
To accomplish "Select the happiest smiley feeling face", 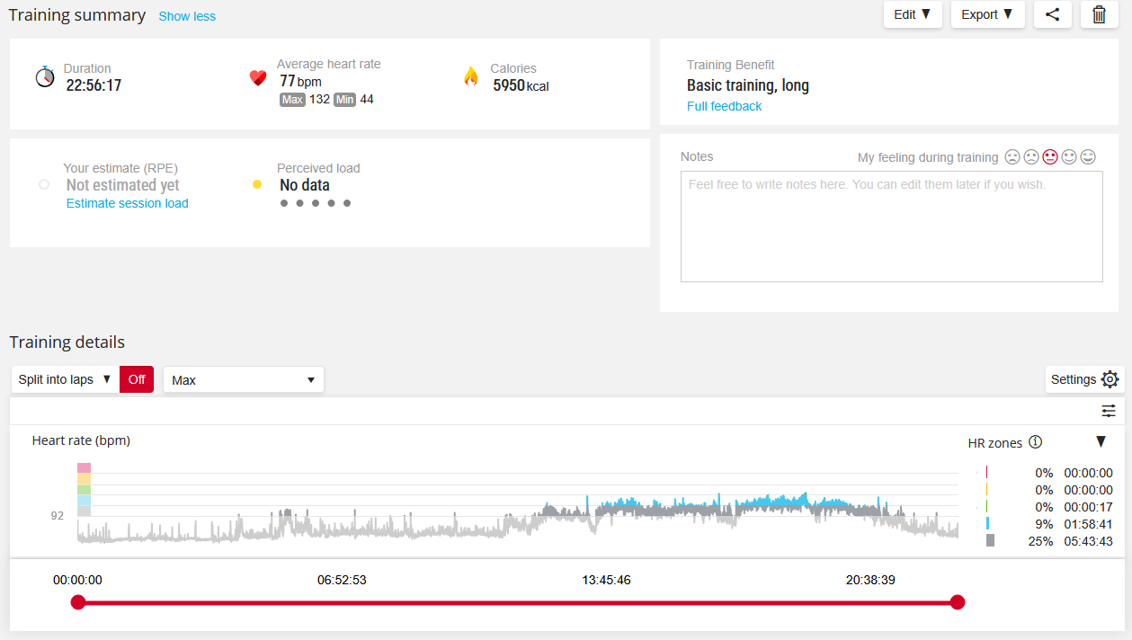I will coord(1088,156).
